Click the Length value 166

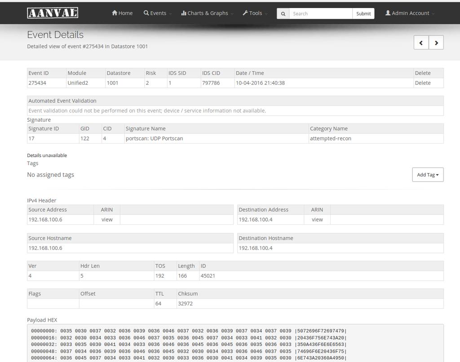pos(182,276)
